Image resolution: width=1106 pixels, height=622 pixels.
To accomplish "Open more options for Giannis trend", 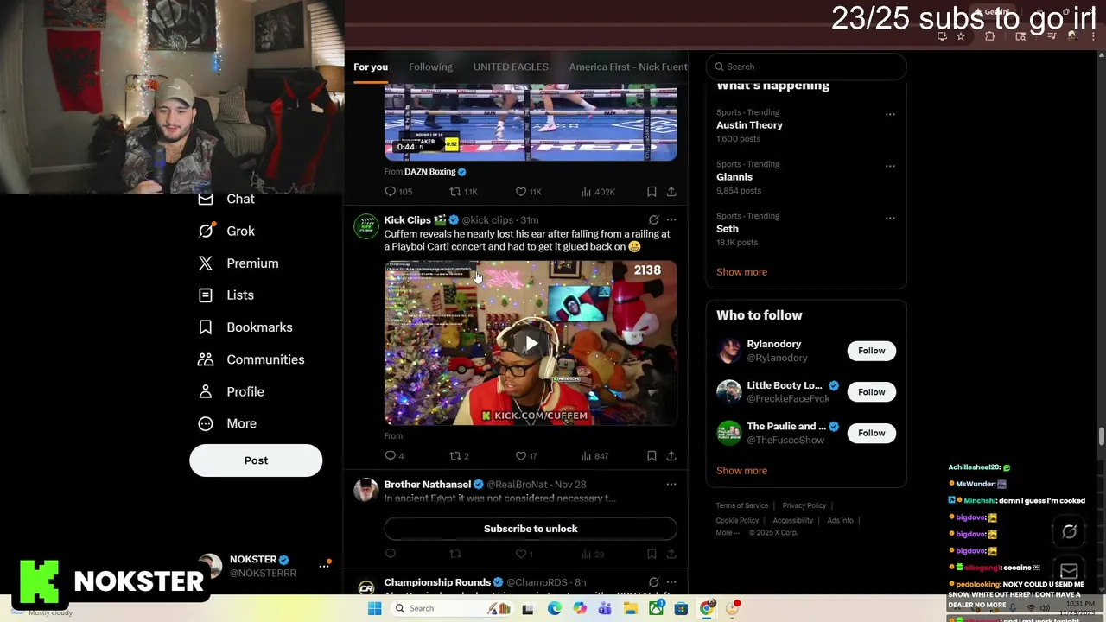I will [x=890, y=166].
